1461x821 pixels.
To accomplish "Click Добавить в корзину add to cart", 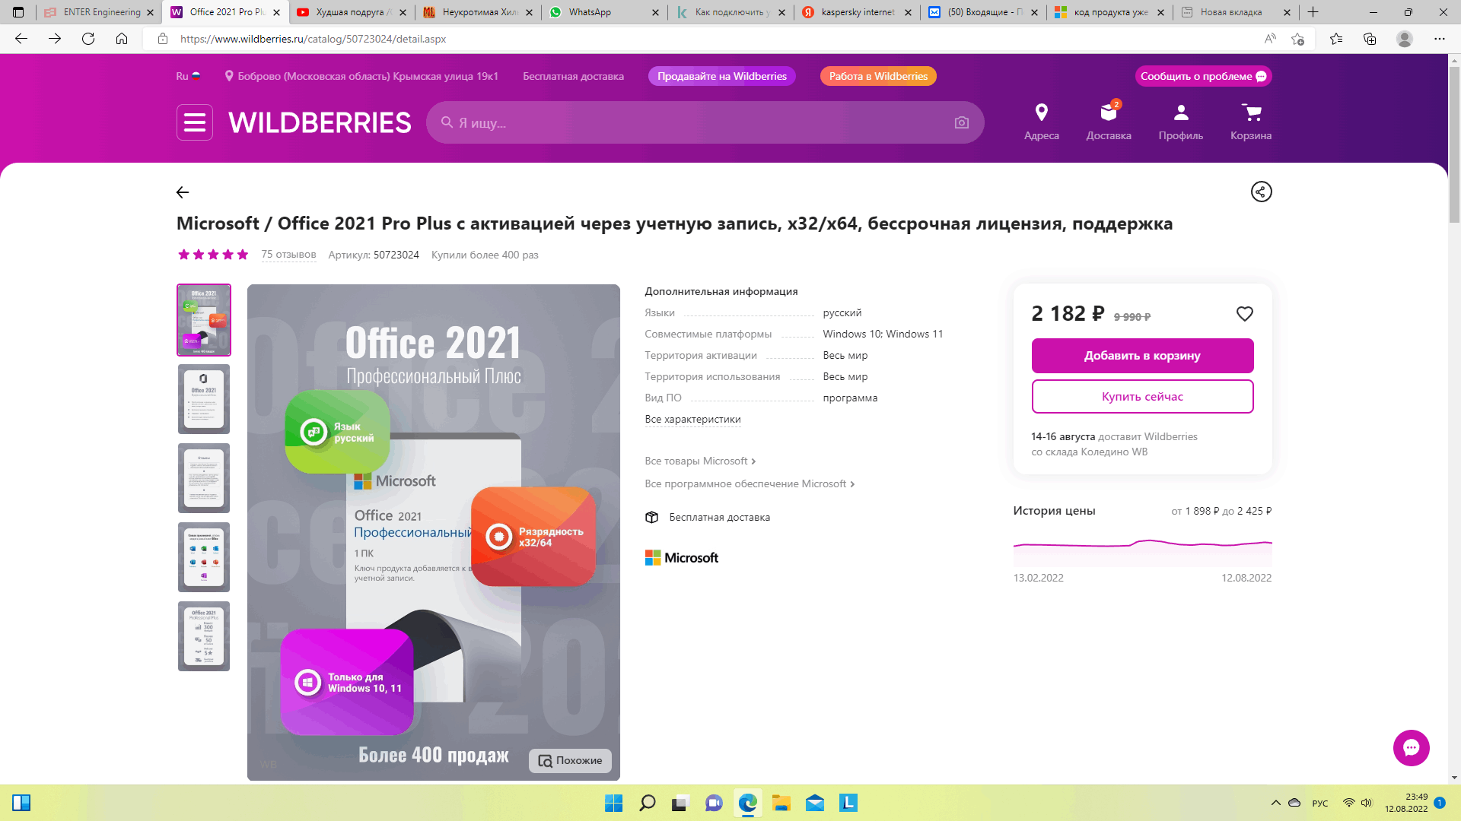I will [1143, 355].
